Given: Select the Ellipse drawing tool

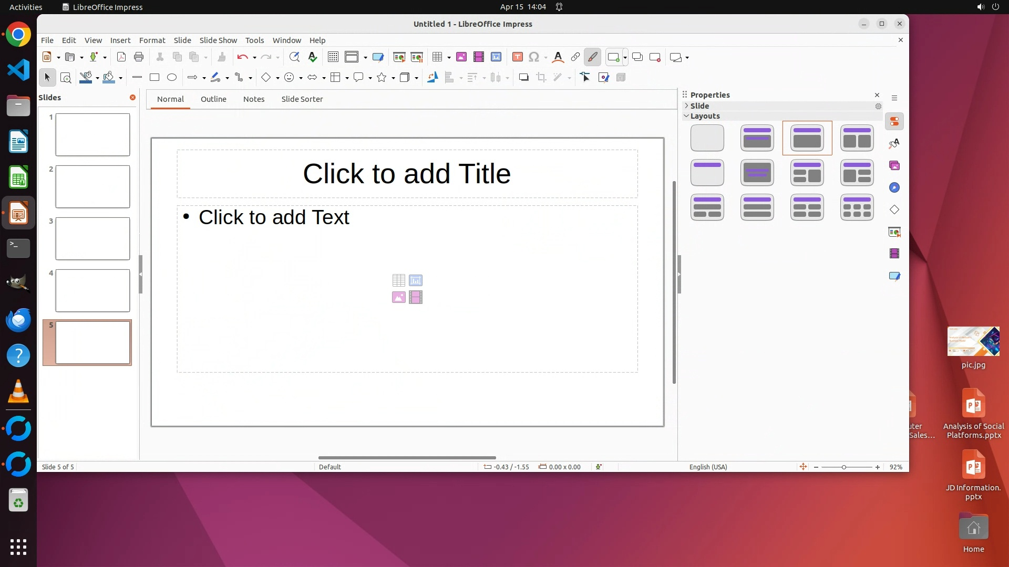Looking at the screenshot, I should coord(172,78).
